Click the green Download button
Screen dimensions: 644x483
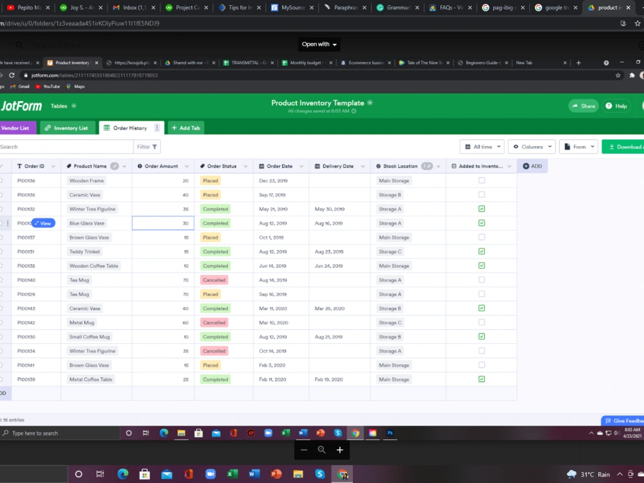pos(623,147)
